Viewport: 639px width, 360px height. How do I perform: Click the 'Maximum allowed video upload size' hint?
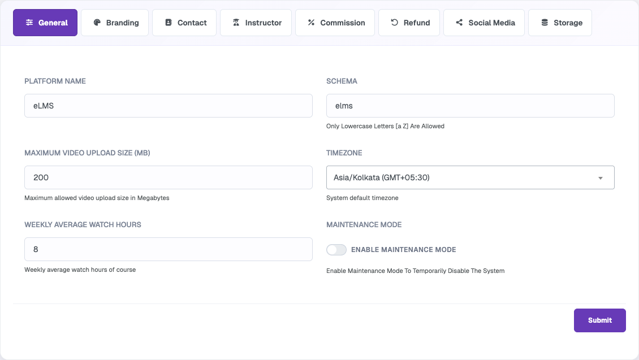[x=97, y=198]
